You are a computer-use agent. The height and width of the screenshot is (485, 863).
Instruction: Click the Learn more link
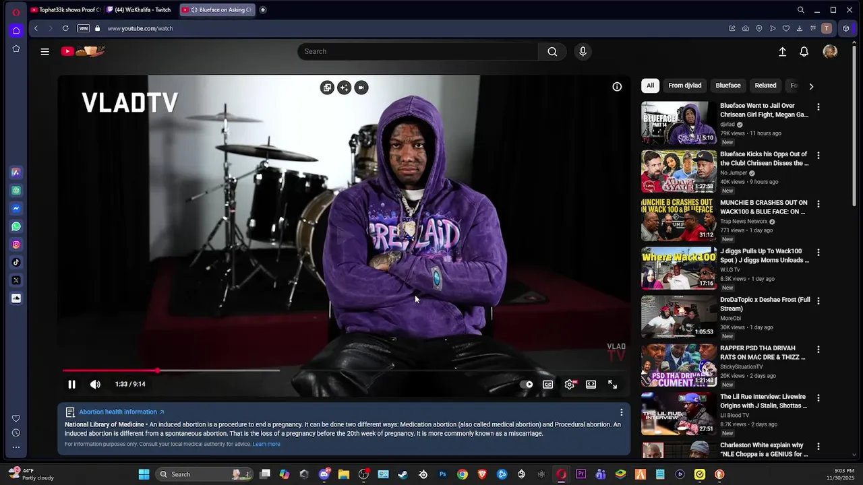(x=266, y=444)
